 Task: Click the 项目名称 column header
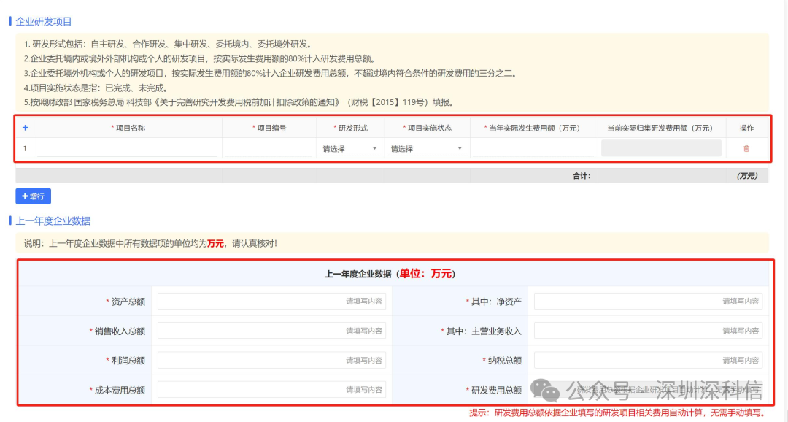click(130, 128)
